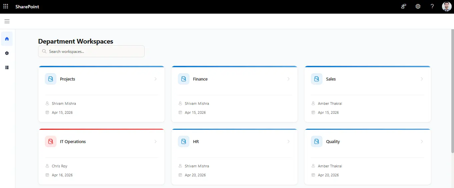Open the app launcher waffle icon

coord(6,6)
